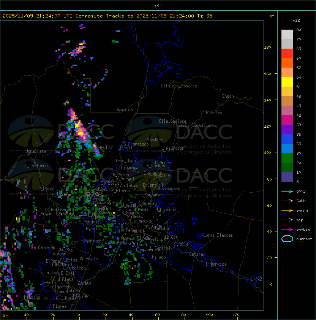
Task: Select the orange 60 dBZ color swatch
Action: coord(287,63)
